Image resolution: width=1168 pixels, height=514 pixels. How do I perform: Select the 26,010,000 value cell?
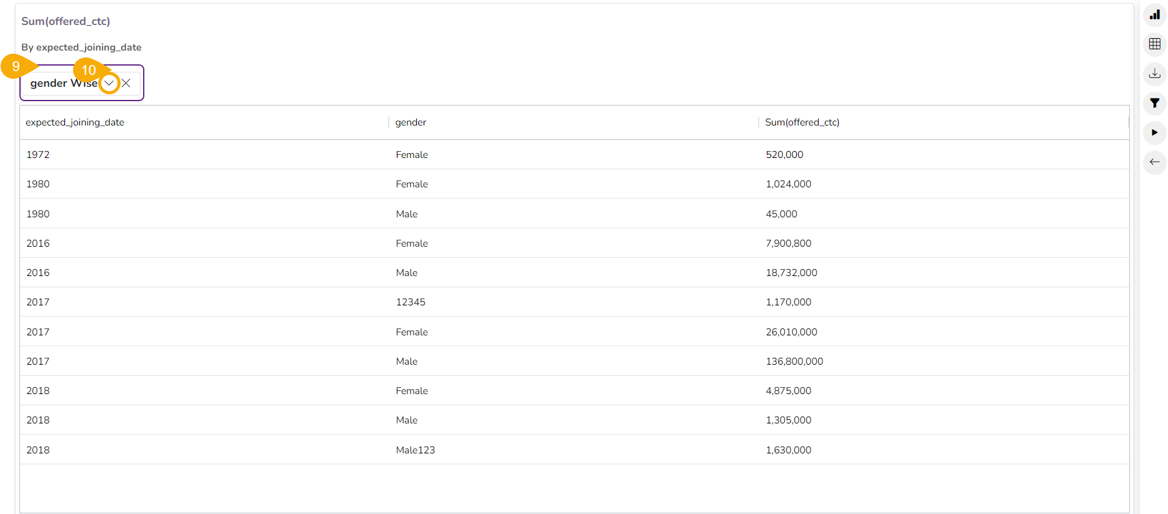tap(791, 332)
